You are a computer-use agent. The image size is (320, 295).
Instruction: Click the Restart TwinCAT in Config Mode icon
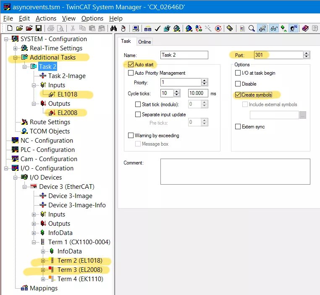[189, 29]
